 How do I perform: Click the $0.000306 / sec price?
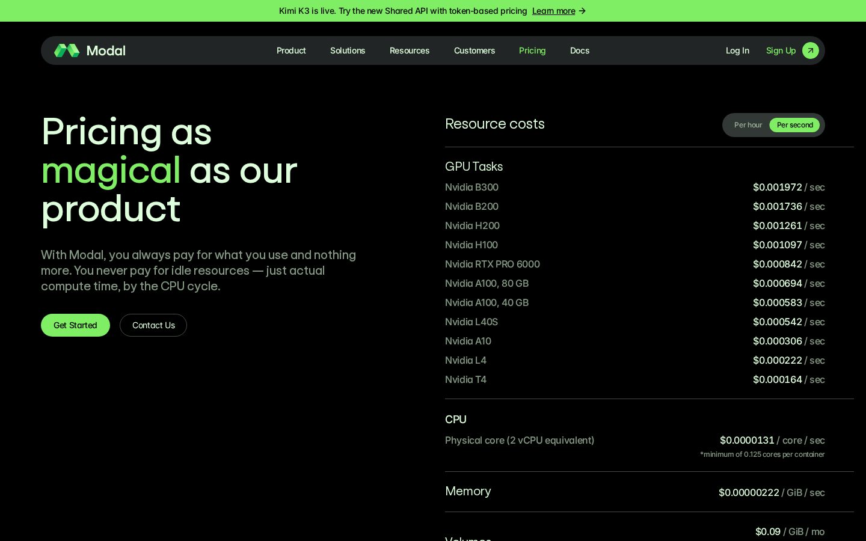788,341
